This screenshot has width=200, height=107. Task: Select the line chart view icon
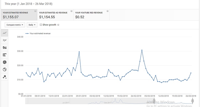point(5,33)
